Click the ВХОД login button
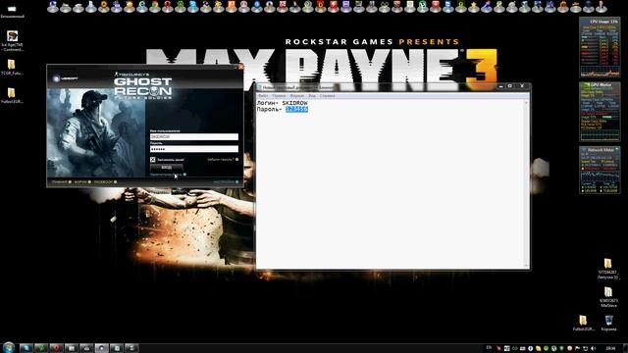The height and width of the screenshot is (353, 628). (167, 168)
